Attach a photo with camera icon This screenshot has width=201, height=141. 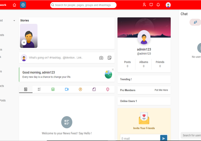(x=101, y=58)
